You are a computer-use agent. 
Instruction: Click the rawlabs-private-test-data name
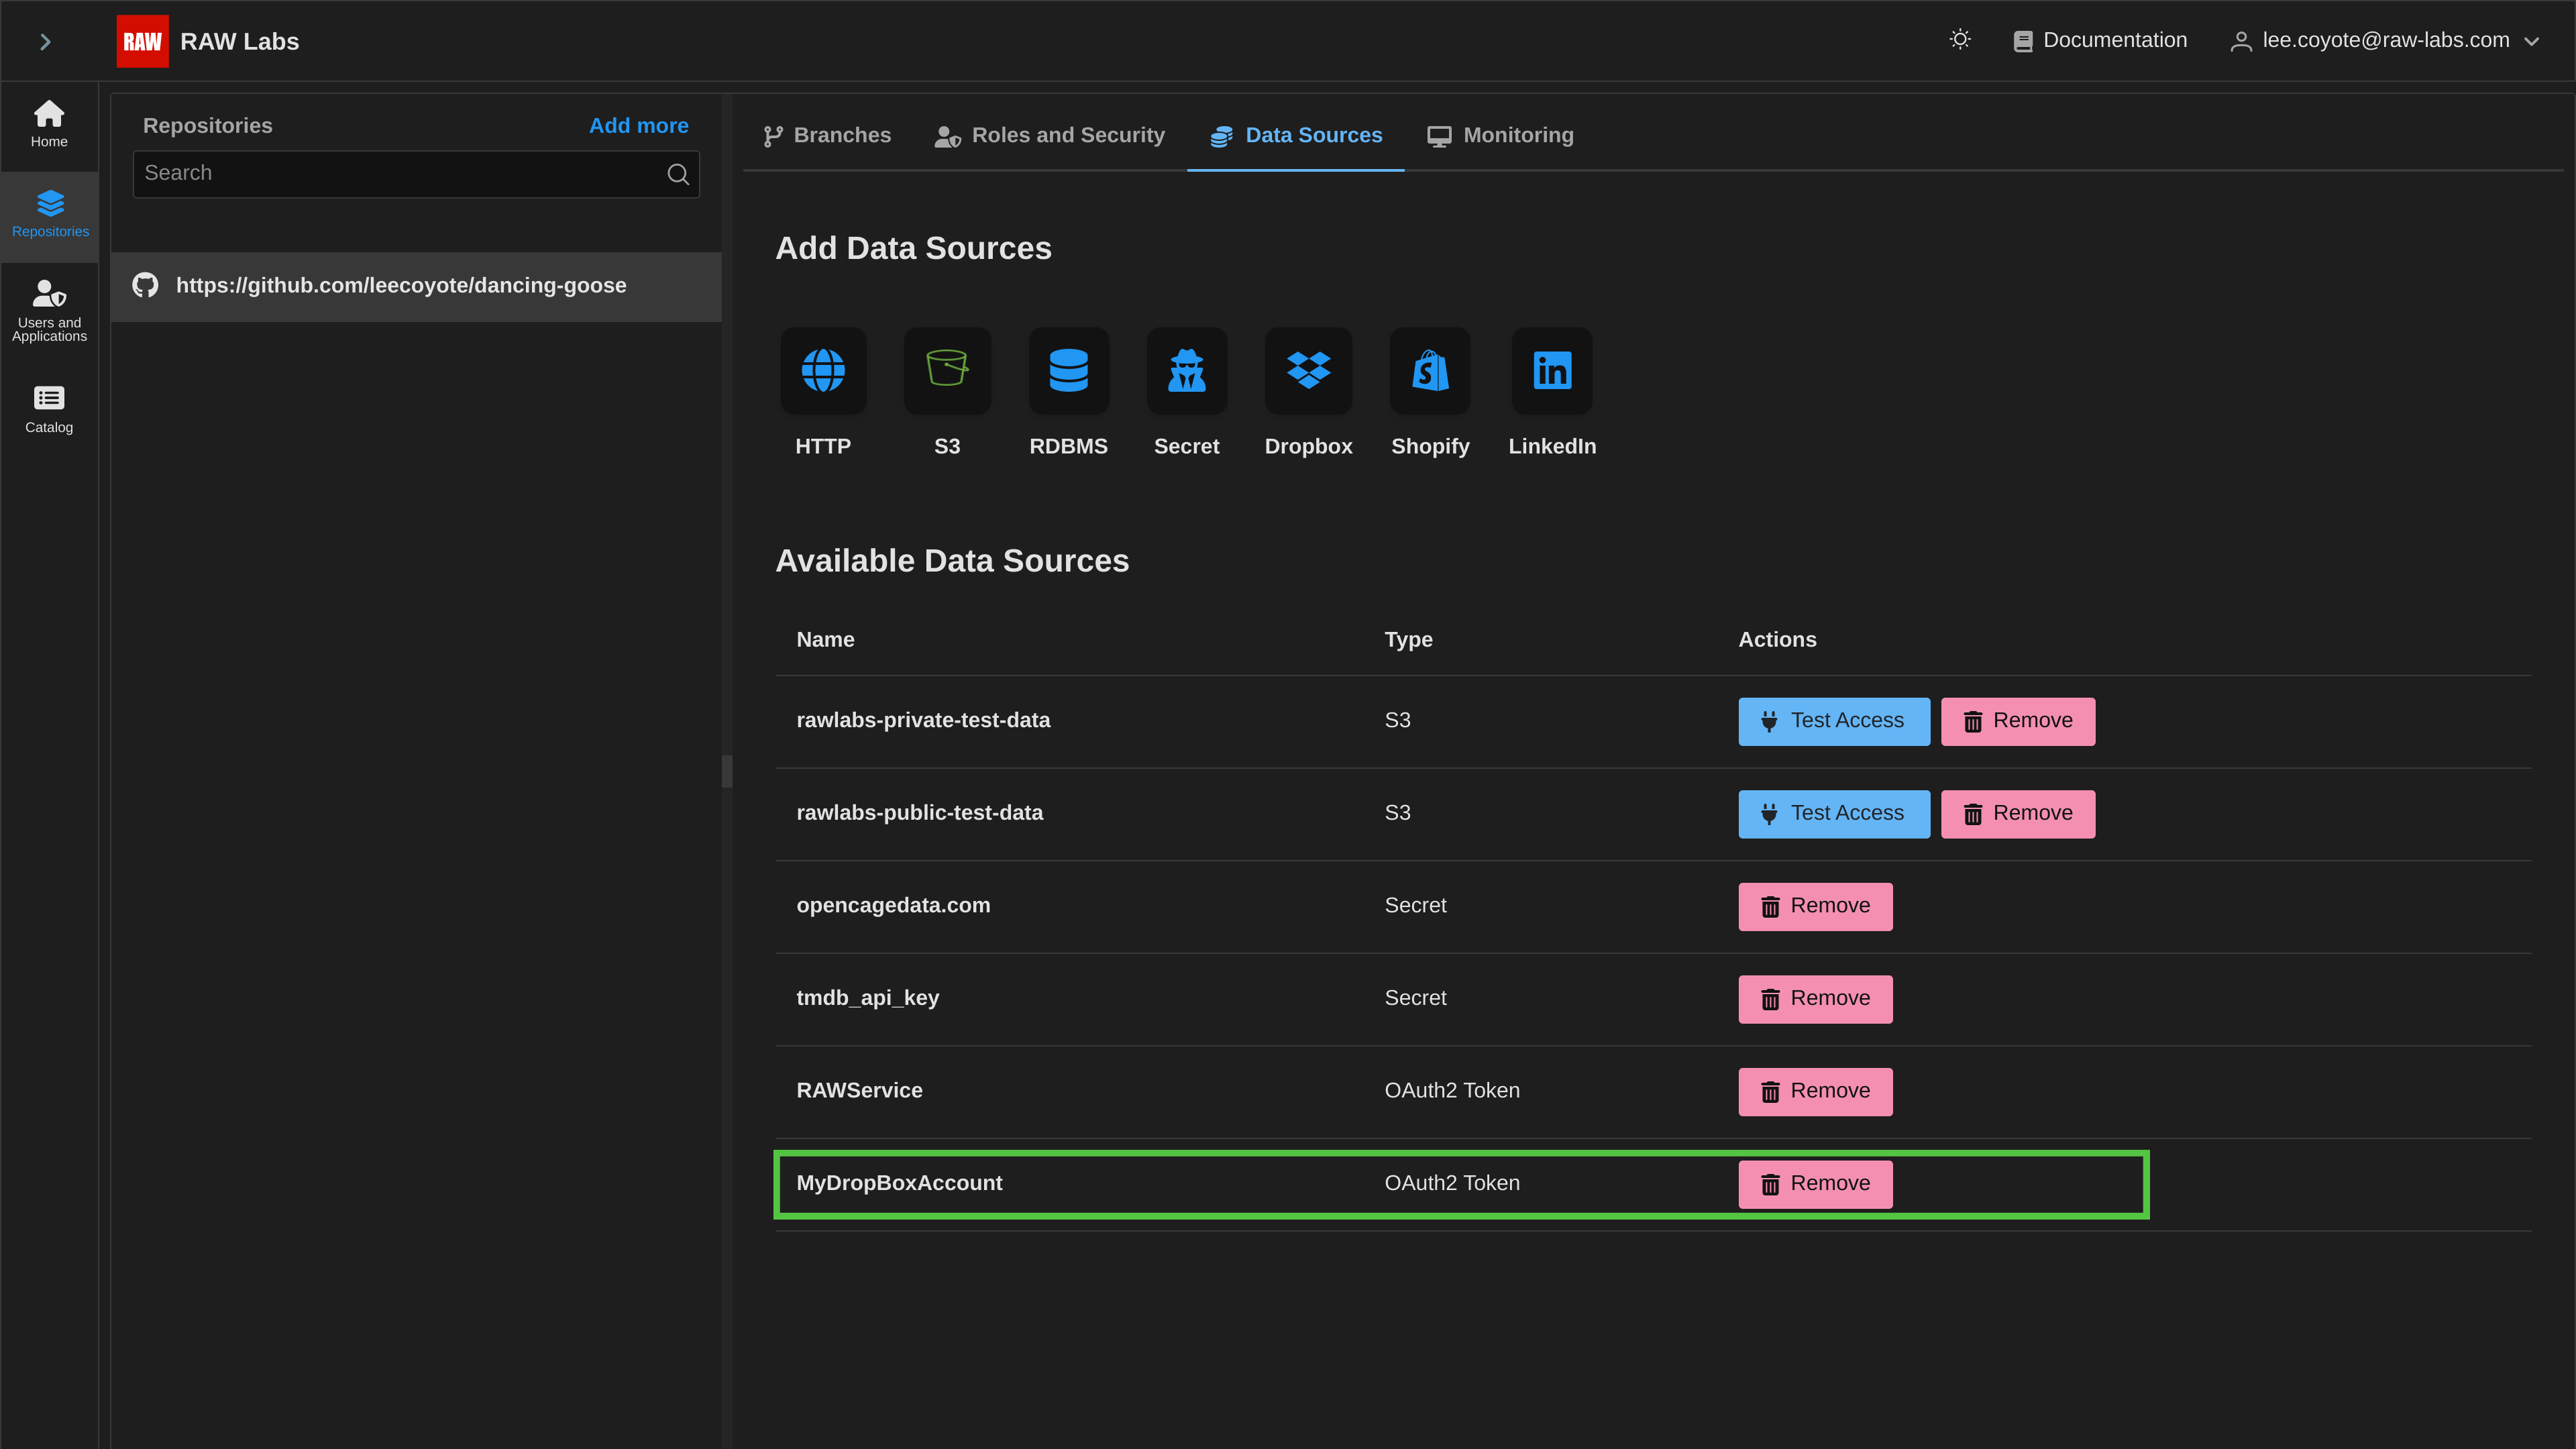coord(923,720)
